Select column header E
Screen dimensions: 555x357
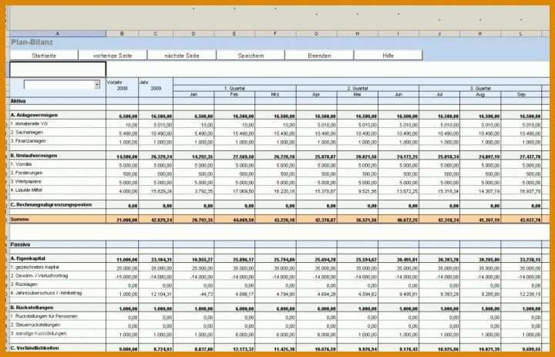coord(234,34)
